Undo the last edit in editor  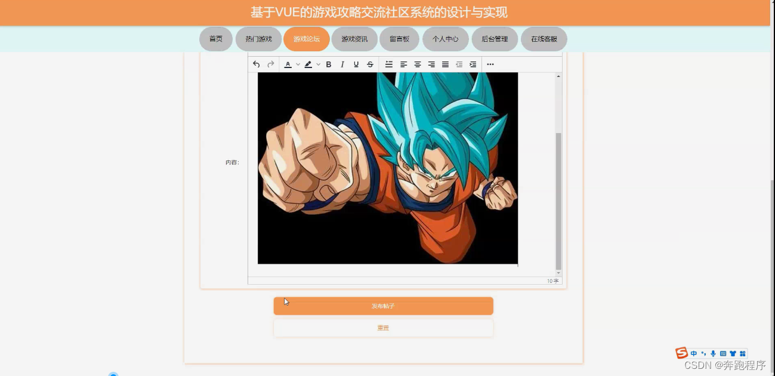point(257,64)
